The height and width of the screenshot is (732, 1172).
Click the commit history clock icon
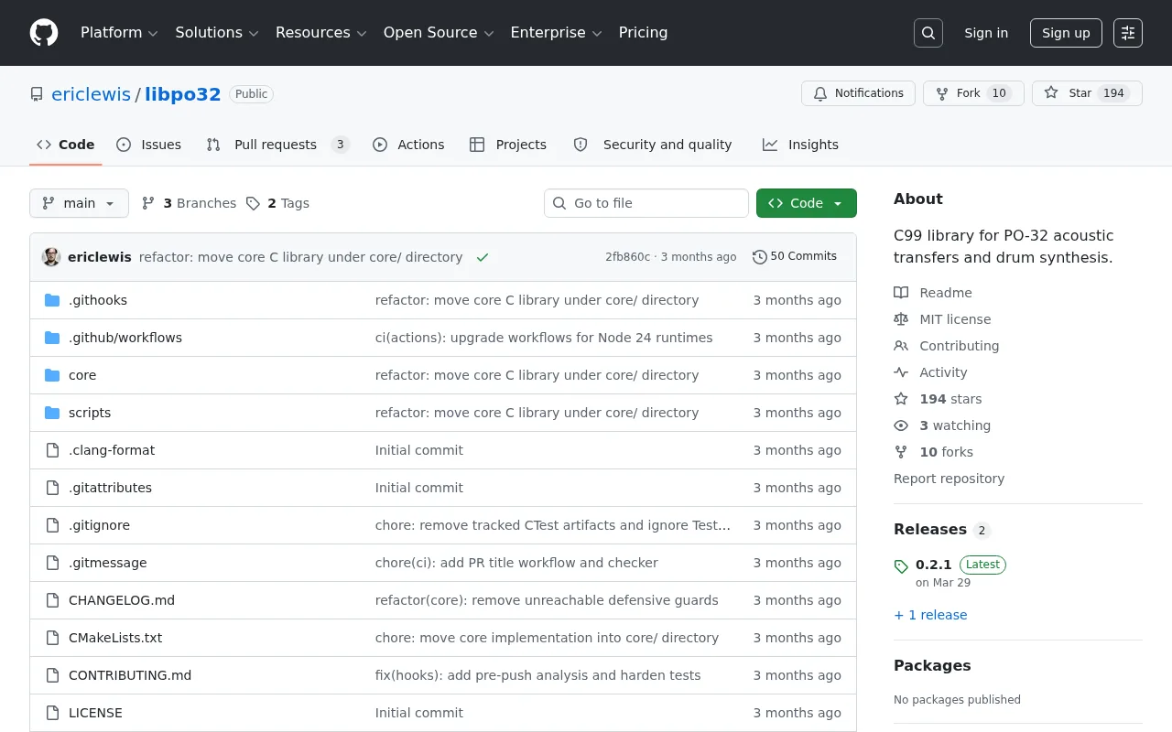click(x=759, y=257)
